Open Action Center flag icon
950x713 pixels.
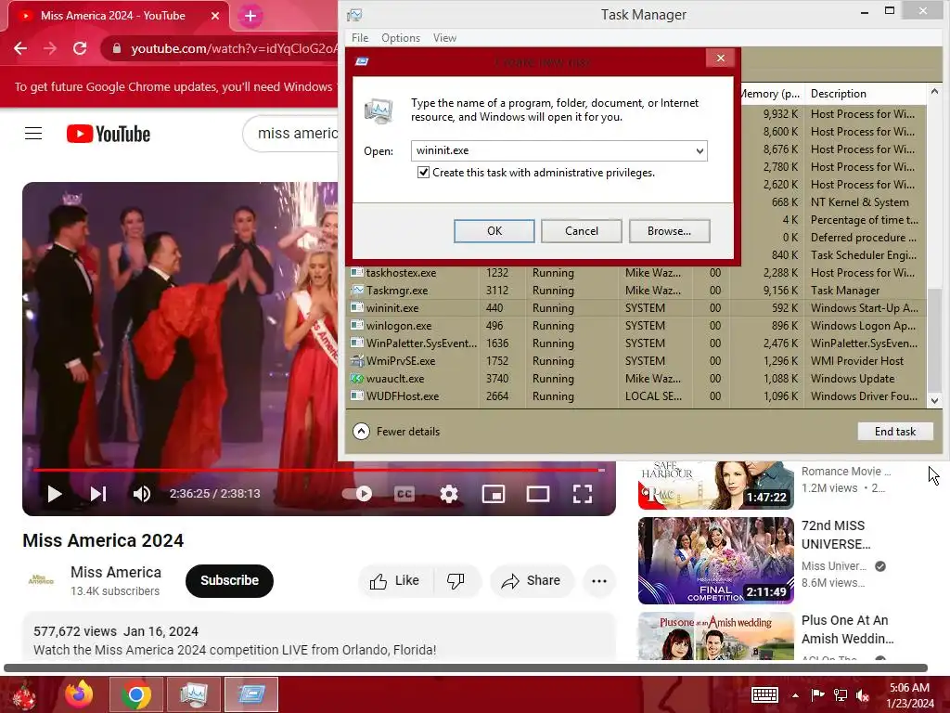pos(817,694)
